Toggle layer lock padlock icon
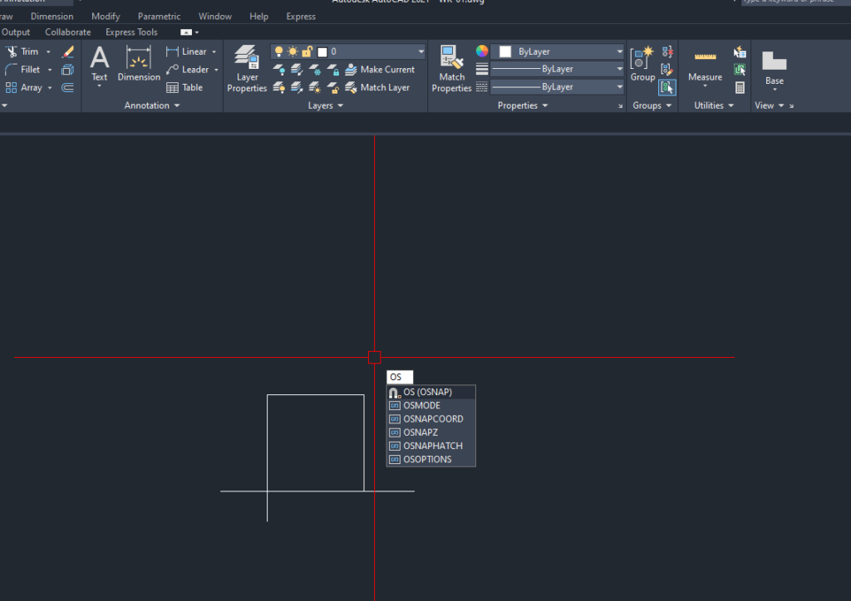The width and height of the screenshot is (851, 601). (307, 51)
